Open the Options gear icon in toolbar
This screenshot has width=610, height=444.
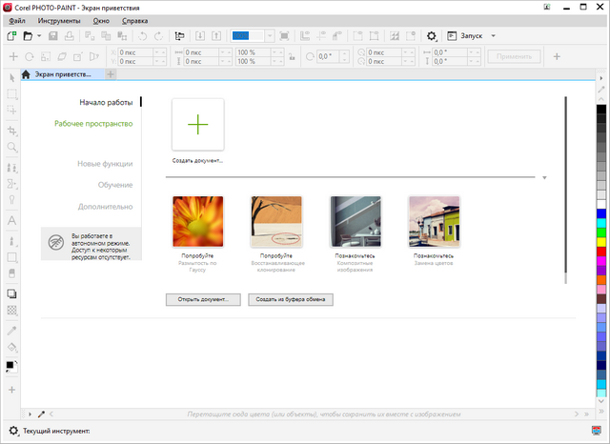tap(432, 36)
